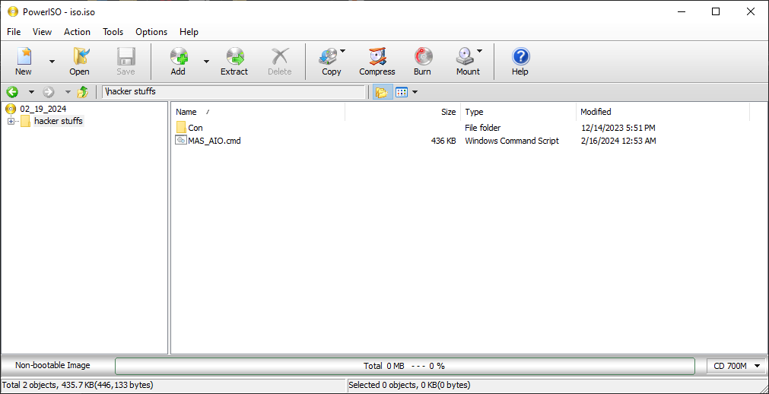Screen dimensions: 769x394
Task: Click the grey Forward navigation arrow
Action: coord(49,92)
